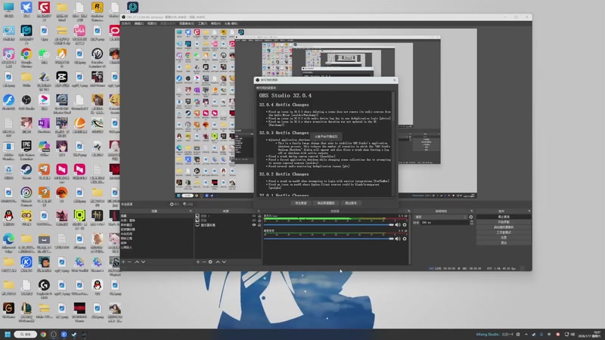Open the View menu in OBS
Screen dimensions: 605x340
(152, 23)
